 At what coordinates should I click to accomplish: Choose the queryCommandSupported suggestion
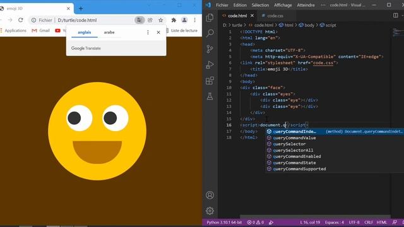pyautogui.click(x=335, y=169)
